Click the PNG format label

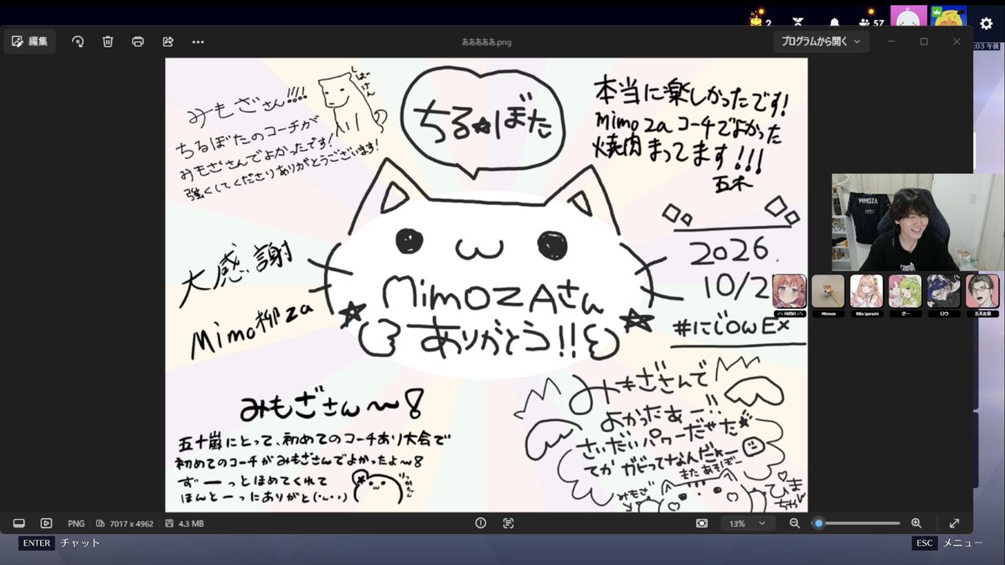tap(76, 524)
